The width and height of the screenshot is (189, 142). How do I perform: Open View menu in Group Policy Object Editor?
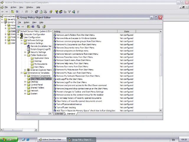pos(34,22)
